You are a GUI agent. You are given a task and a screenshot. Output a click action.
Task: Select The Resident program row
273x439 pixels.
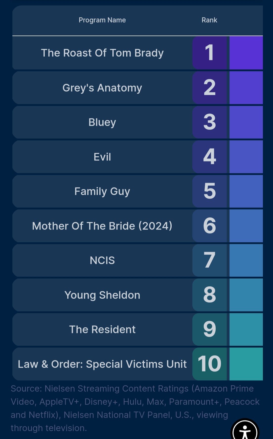click(138, 329)
